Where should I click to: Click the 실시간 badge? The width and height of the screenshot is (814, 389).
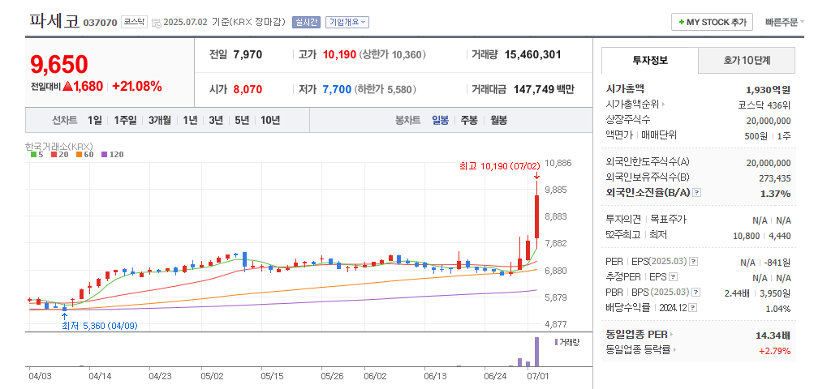point(306,23)
